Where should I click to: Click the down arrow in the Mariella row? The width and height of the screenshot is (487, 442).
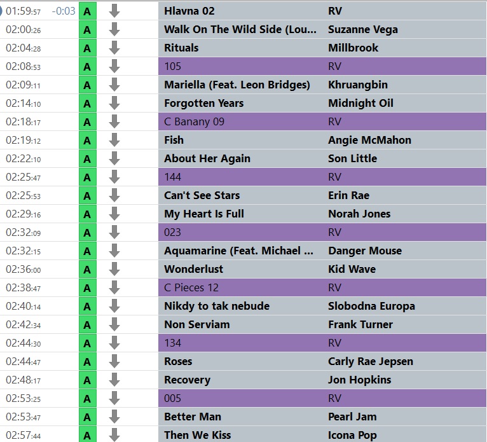point(114,85)
